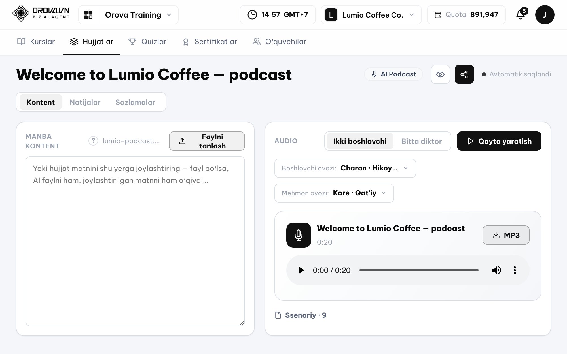Open the Mehmon ovozi voice dropdown
This screenshot has height=354, width=567.
pos(334,193)
